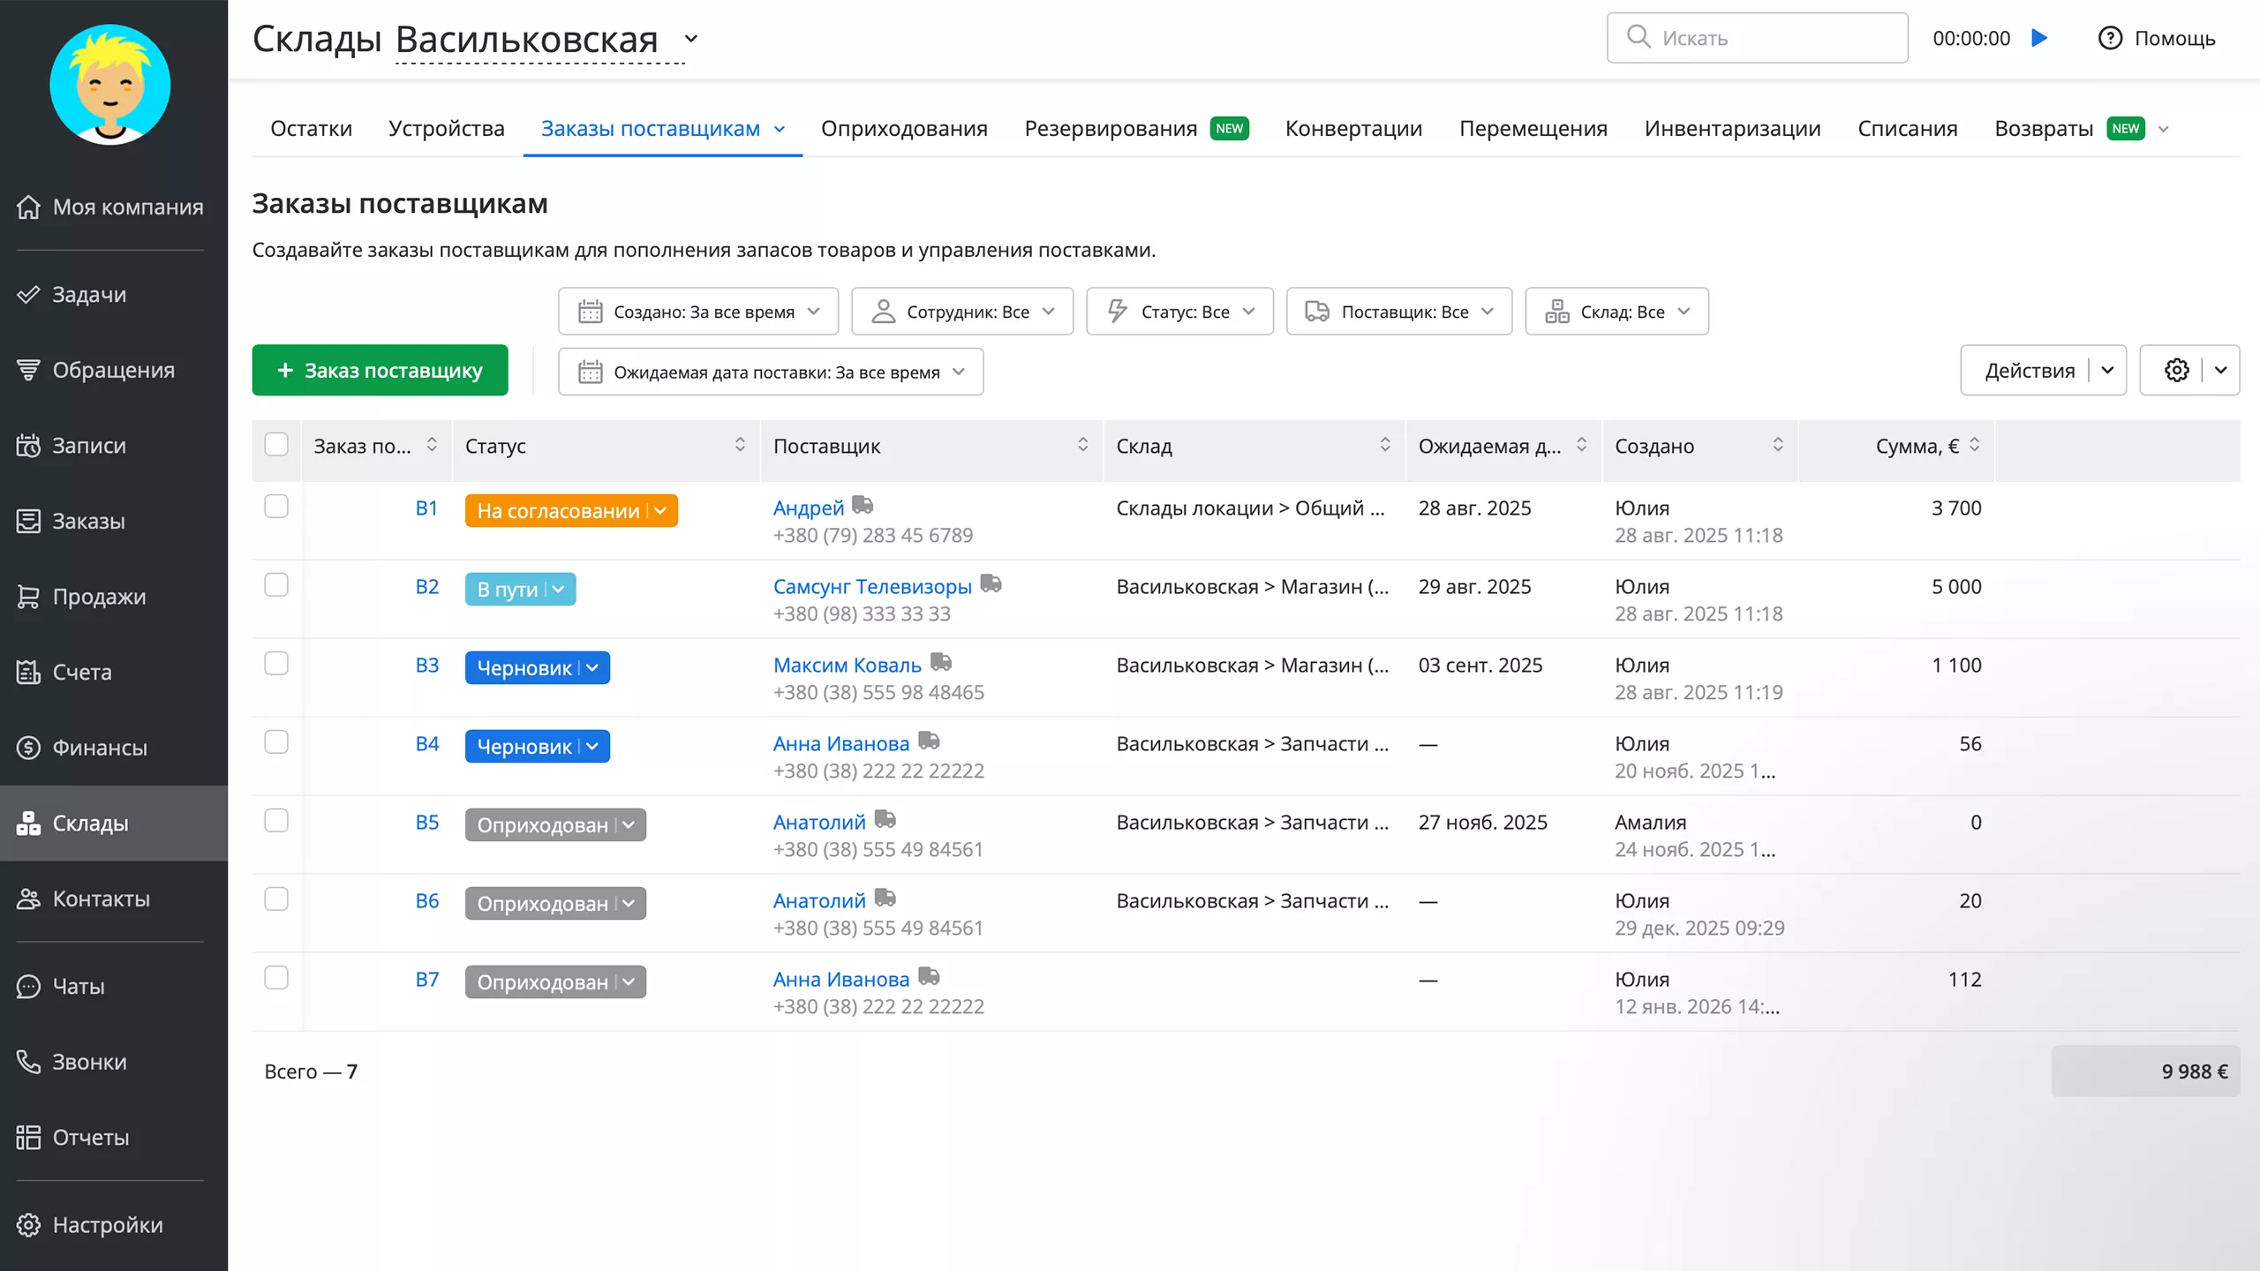Open the Статус: Все filter dropdown
This screenshot has width=2260, height=1271.
coord(1179,311)
